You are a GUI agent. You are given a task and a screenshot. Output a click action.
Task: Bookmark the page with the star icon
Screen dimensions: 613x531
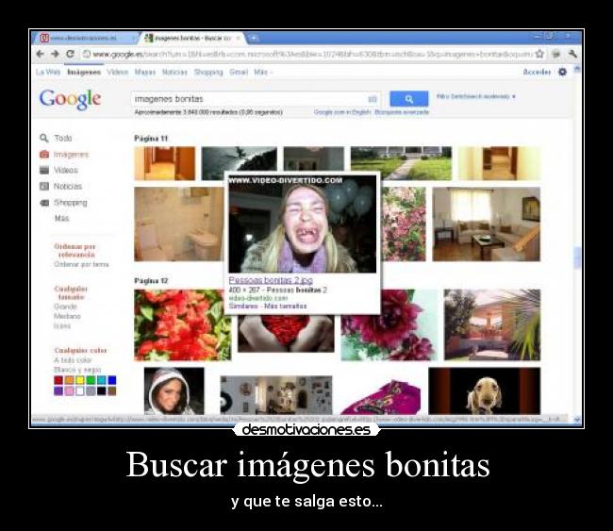539,54
